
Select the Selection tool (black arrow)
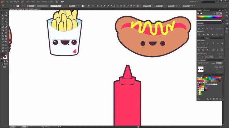[x=3, y=13]
